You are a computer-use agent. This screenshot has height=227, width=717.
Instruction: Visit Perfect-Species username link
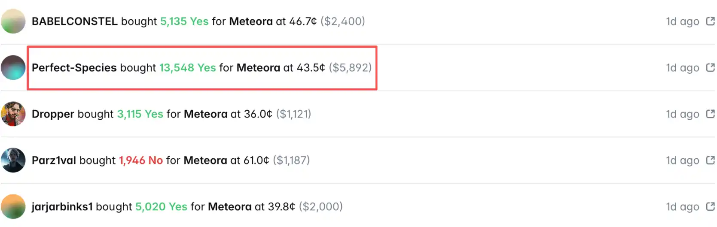click(x=74, y=68)
